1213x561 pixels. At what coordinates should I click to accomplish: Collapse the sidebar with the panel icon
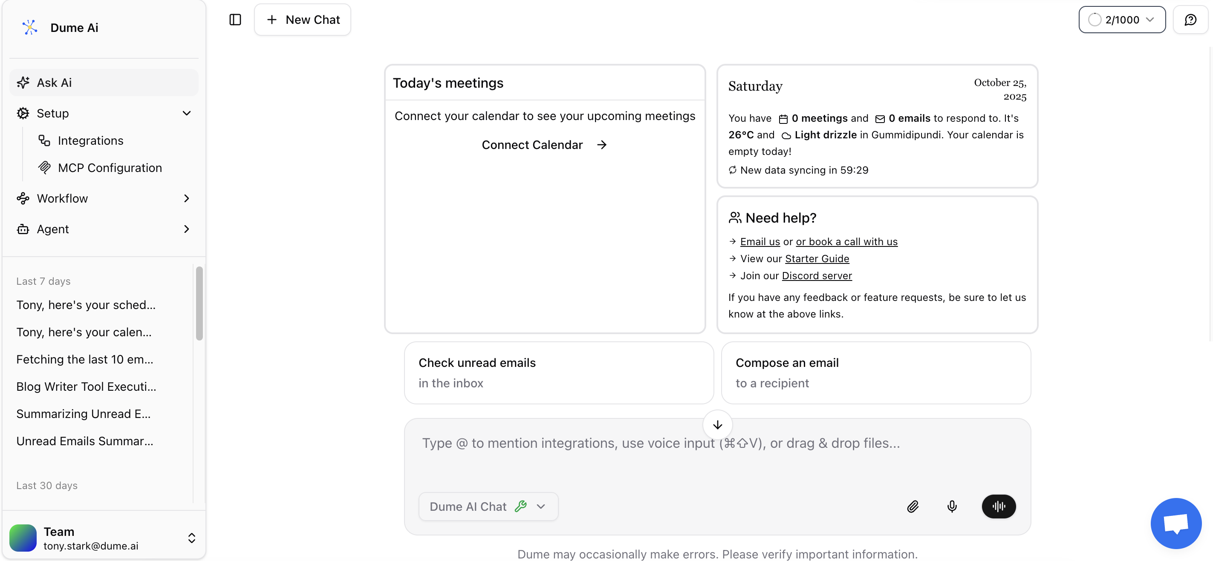click(x=234, y=19)
